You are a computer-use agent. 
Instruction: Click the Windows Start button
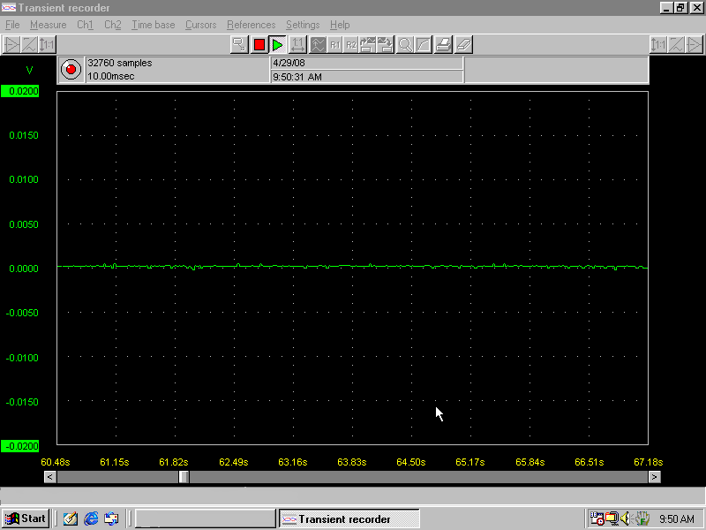pos(26,519)
